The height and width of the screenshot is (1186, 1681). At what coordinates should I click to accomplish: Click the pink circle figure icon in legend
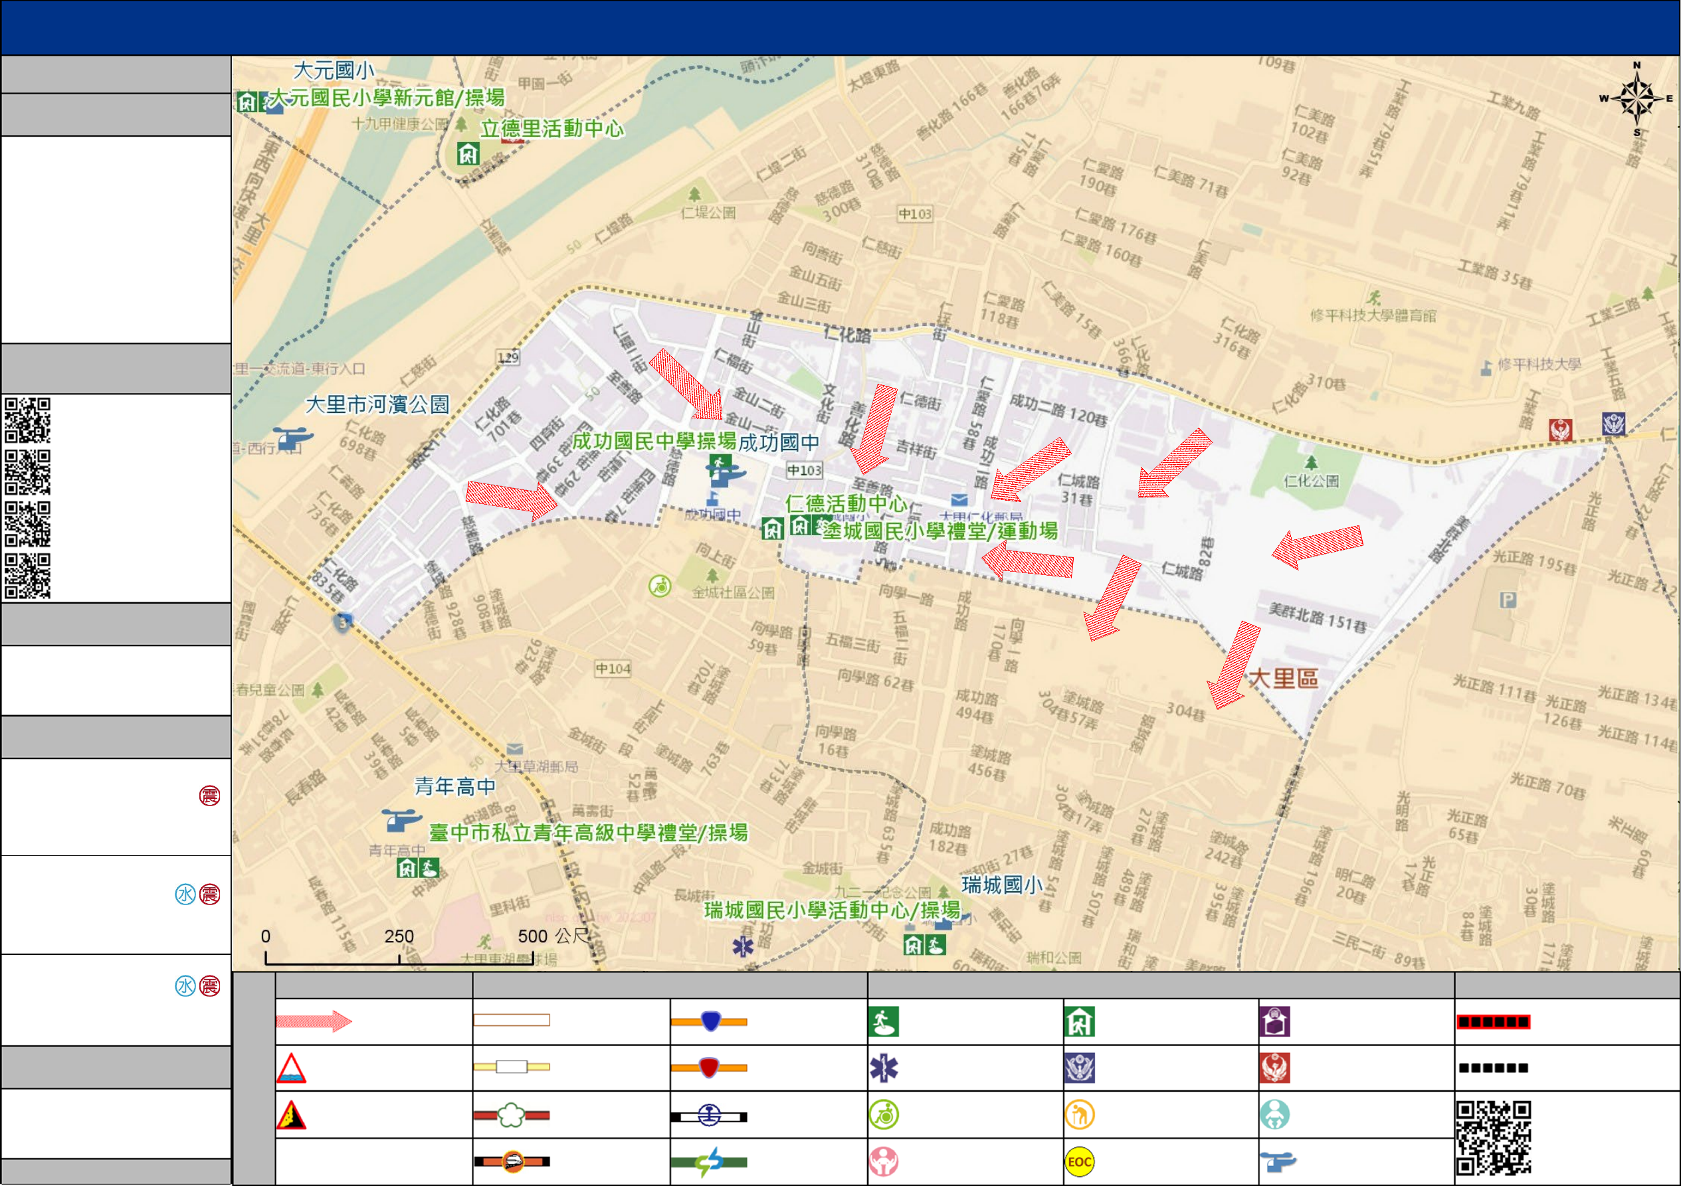point(884,1162)
